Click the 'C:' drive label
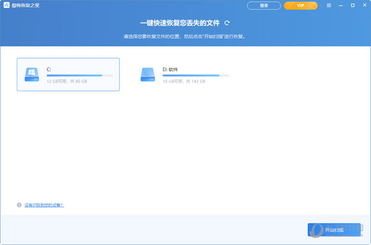 pyautogui.click(x=49, y=69)
